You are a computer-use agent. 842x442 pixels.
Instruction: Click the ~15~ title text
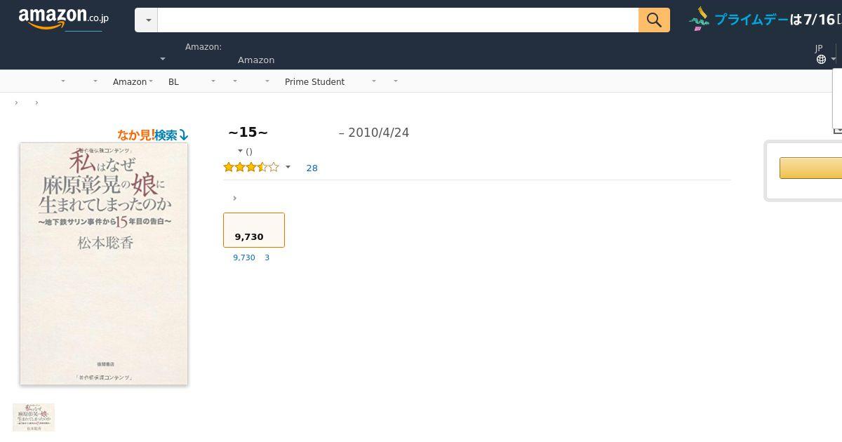coord(248,132)
